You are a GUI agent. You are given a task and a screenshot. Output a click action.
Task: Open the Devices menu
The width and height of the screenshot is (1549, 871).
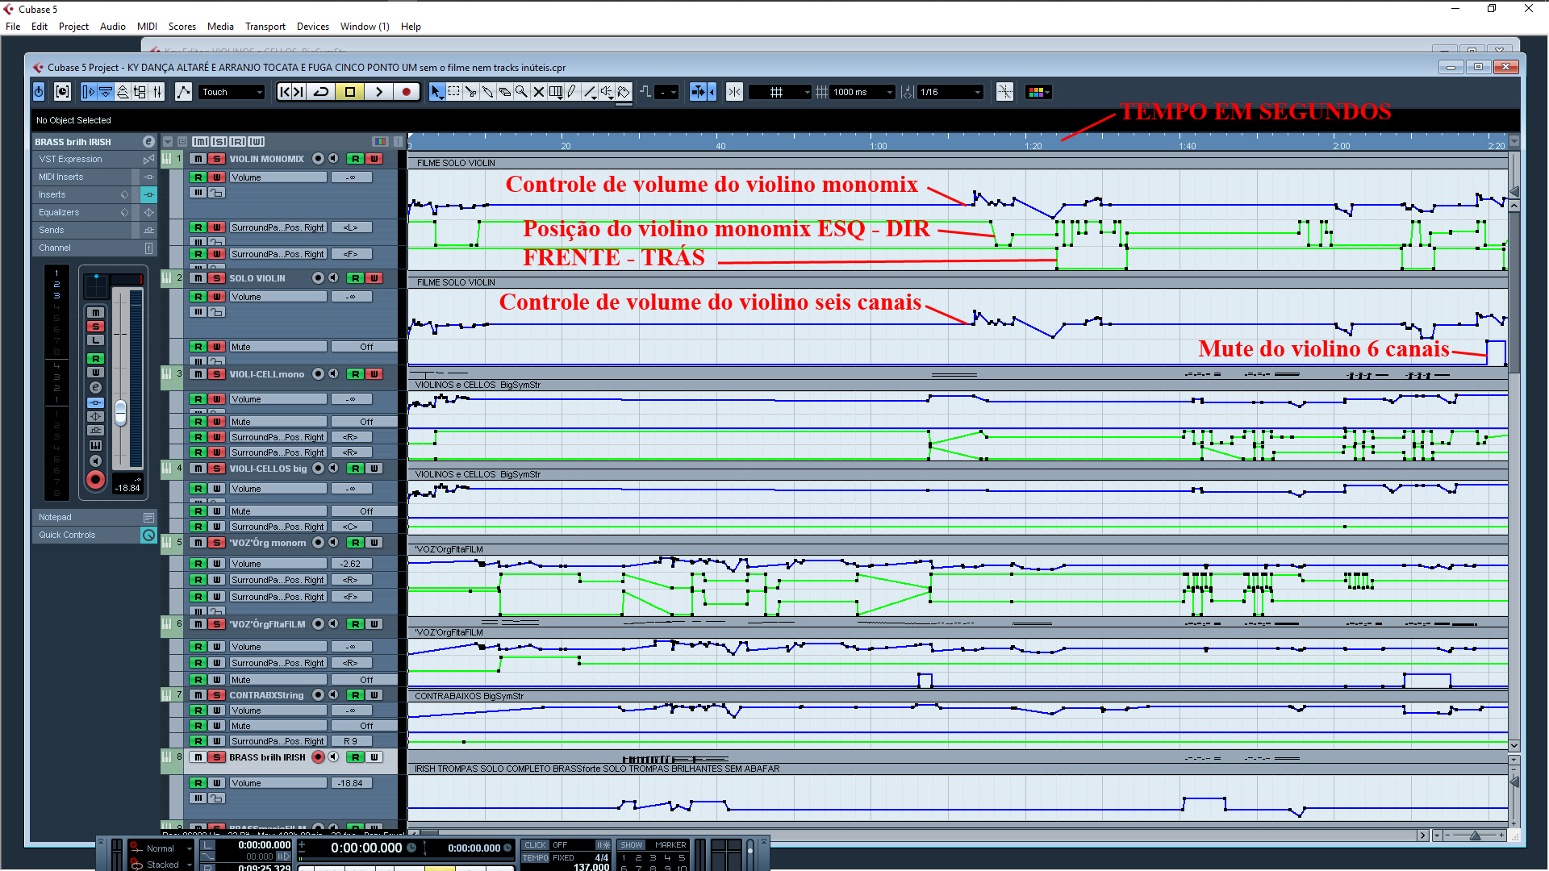coord(312,27)
